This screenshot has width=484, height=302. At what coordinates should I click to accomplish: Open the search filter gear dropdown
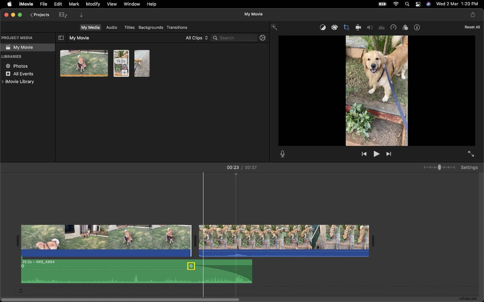pyautogui.click(x=263, y=38)
